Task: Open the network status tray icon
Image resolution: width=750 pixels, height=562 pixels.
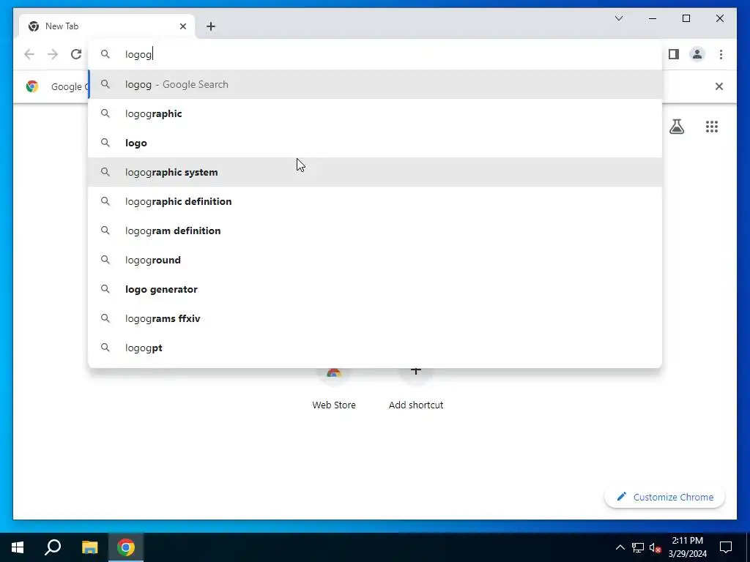Action: [x=638, y=547]
